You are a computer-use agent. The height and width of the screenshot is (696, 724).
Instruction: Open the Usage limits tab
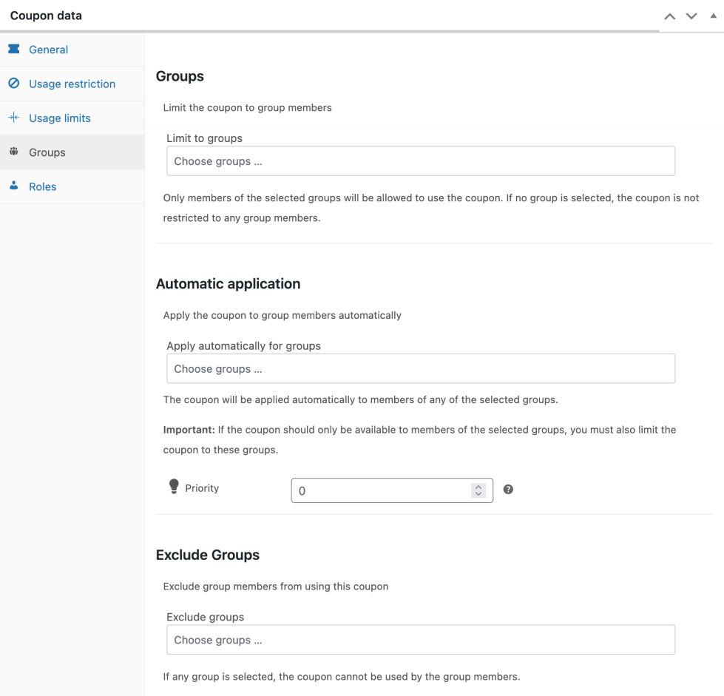click(x=60, y=118)
